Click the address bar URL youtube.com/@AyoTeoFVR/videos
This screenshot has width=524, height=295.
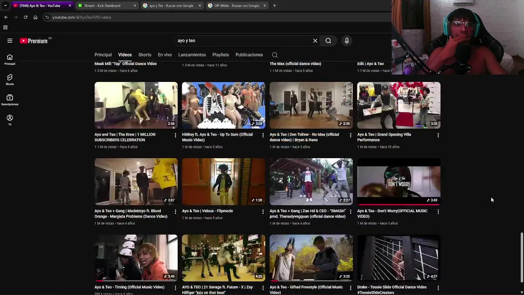click(82, 17)
